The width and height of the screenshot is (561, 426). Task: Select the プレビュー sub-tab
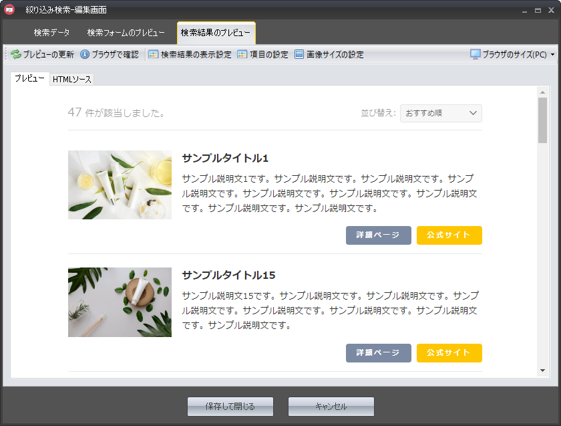click(29, 79)
